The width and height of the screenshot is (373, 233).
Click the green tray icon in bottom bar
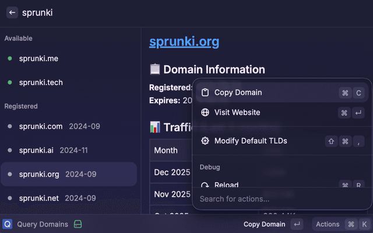click(x=78, y=224)
